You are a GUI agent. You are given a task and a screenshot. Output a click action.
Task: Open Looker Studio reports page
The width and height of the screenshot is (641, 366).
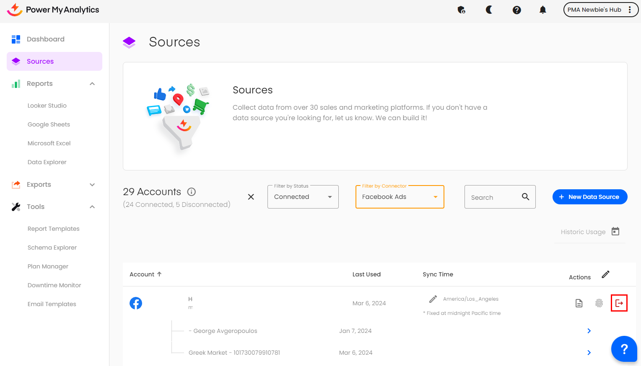pos(47,106)
